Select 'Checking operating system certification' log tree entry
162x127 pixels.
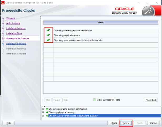click(68, 109)
